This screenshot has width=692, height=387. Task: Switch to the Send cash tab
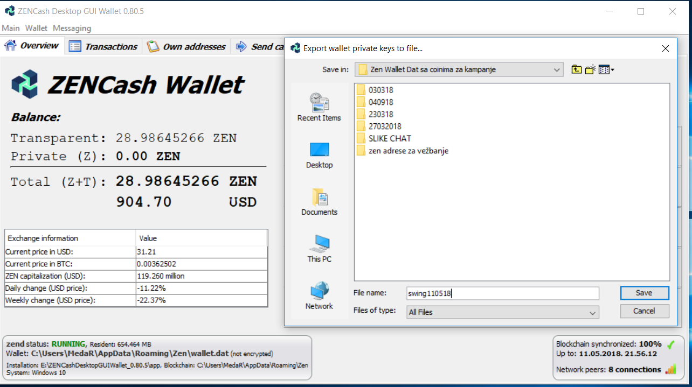pos(259,46)
